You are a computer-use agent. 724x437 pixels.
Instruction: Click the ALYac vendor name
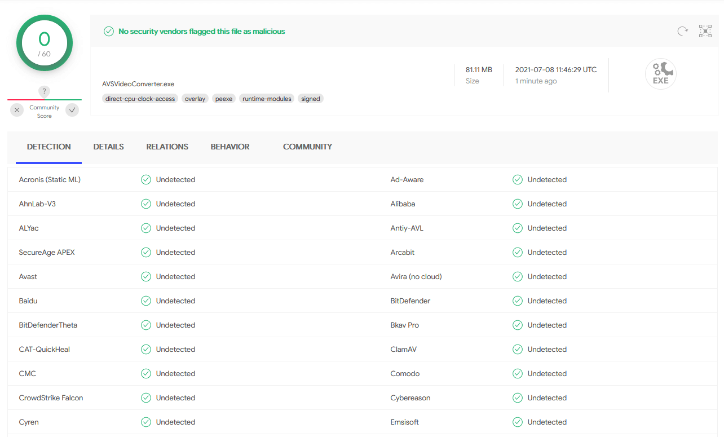29,228
